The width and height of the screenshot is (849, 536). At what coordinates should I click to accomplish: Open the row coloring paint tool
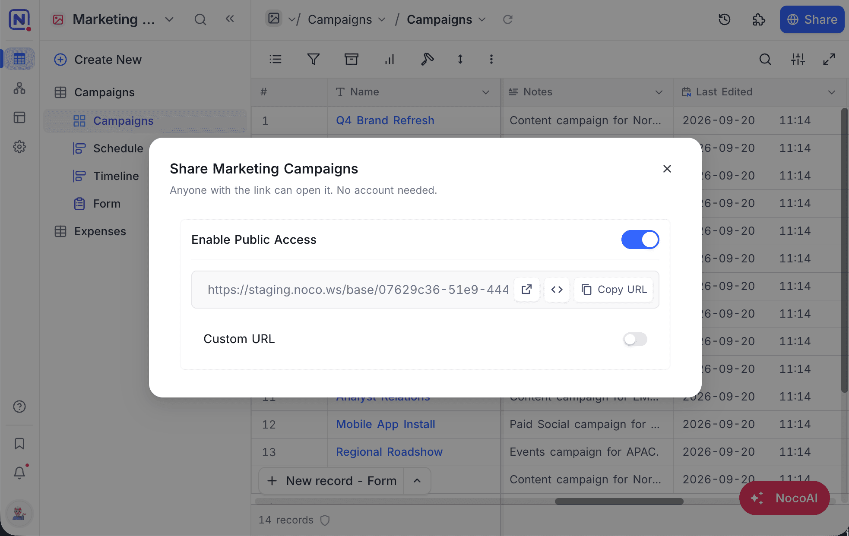pyautogui.click(x=427, y=59)
